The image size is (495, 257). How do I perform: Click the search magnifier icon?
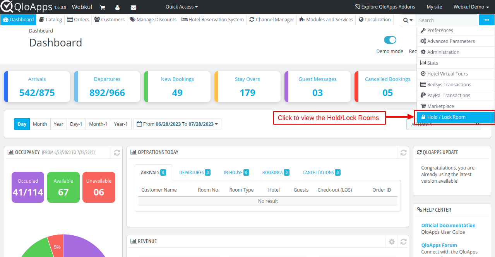point(408,20)
